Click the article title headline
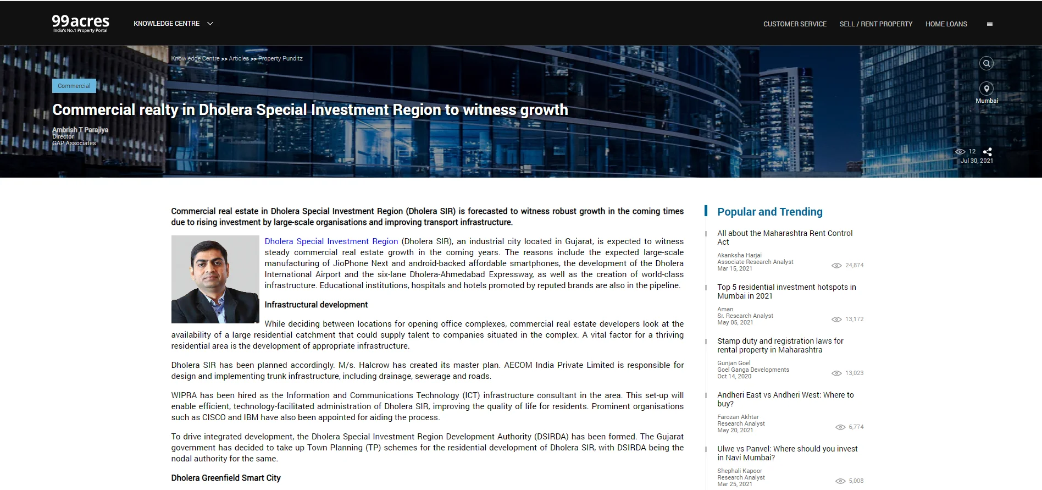This screenshot has width=1042, height=490. [310, 110]
